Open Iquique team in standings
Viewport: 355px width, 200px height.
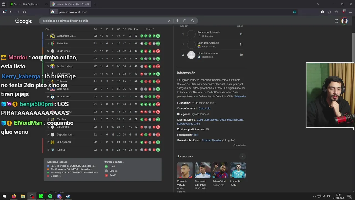click(x=61, y=150)
